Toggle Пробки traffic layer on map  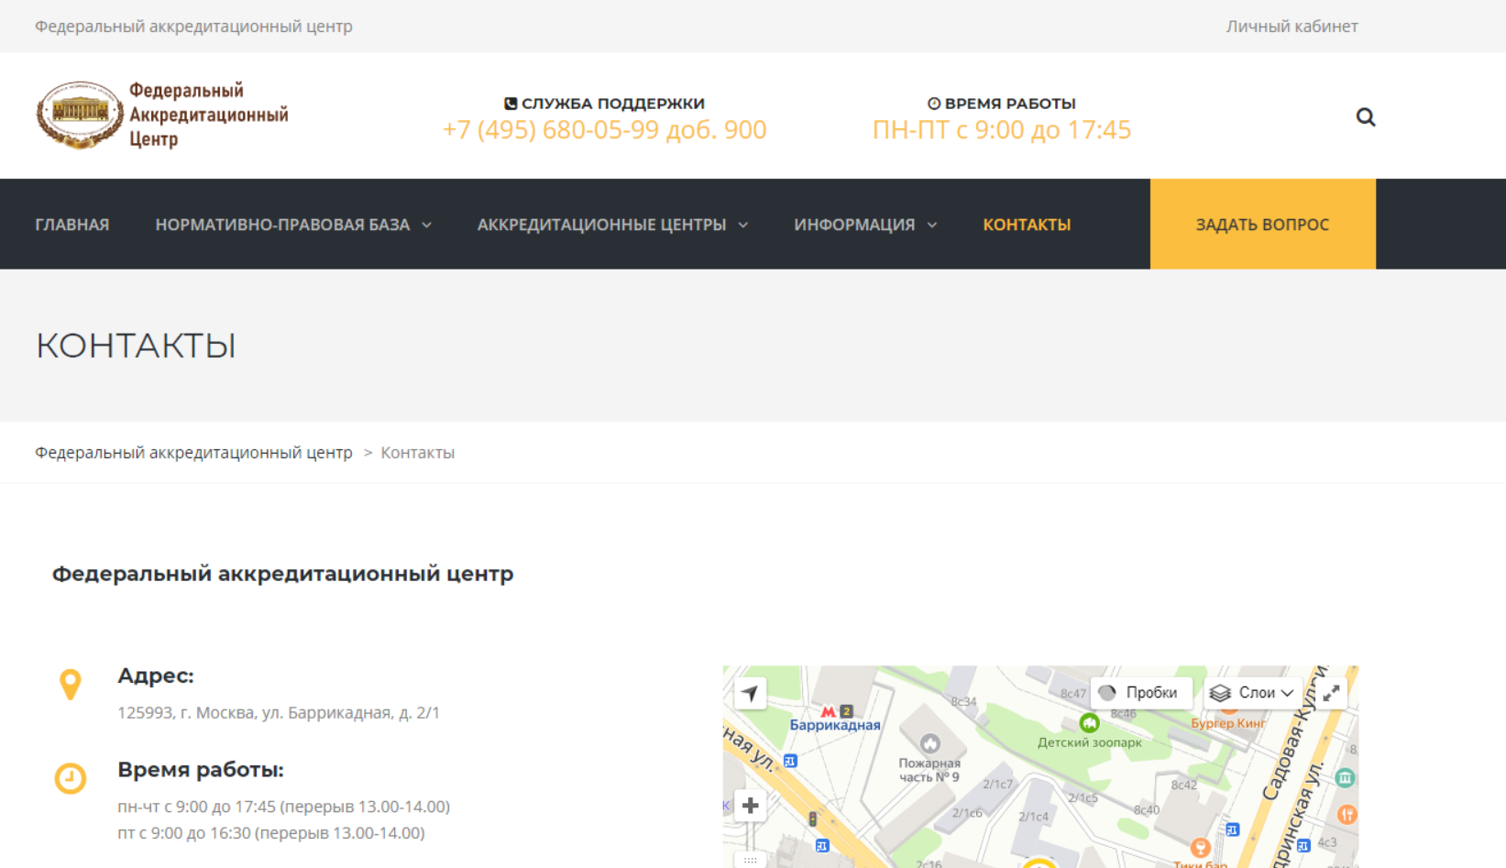tap(1140, 693)
